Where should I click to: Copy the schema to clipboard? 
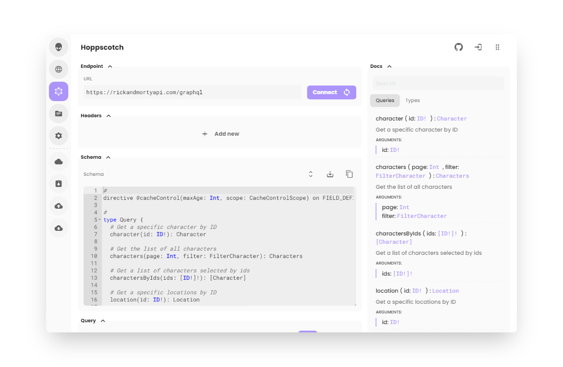(x=349, y=174)
